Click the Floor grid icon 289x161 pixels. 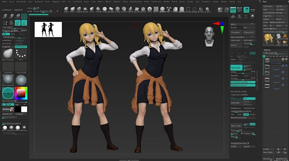coord(239,10)
